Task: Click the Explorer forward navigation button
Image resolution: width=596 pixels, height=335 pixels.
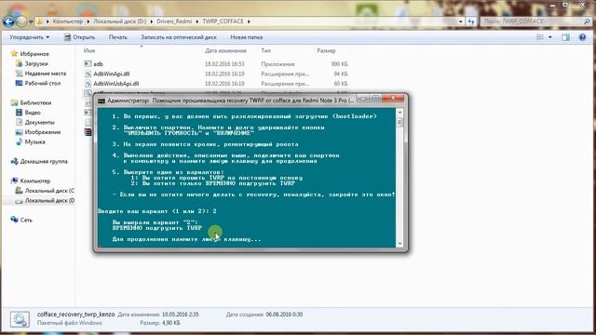Action: click(x=21, y=21)
